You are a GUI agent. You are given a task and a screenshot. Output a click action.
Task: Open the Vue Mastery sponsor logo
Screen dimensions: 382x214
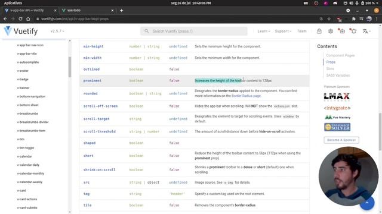tap(337, 118)
